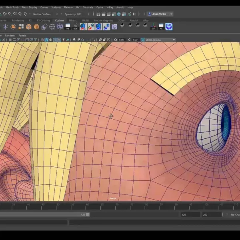The image size is (240, 240).
Task: Open the Surfaces menu
Action: click(56, 7)
